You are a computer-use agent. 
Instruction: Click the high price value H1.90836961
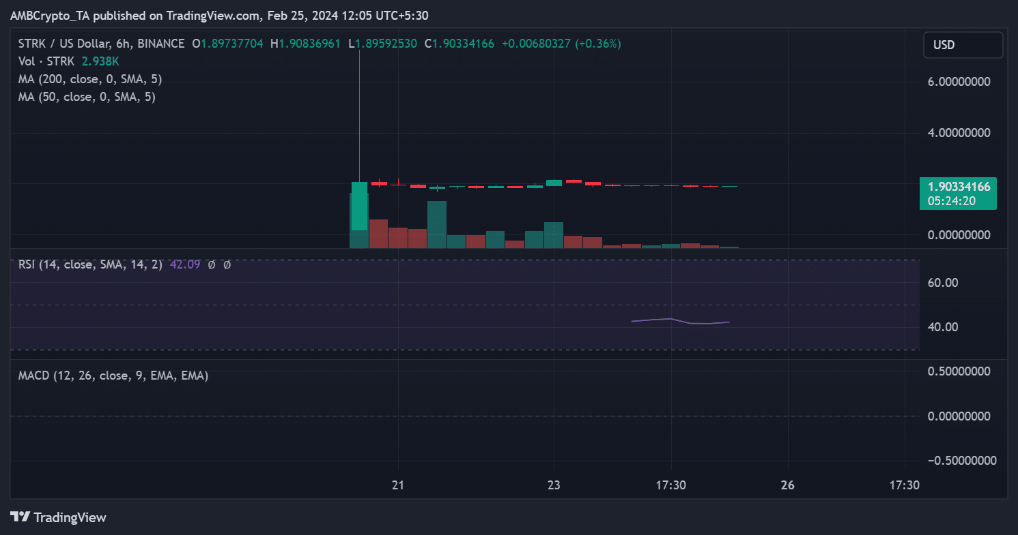[x=305, y=44]
